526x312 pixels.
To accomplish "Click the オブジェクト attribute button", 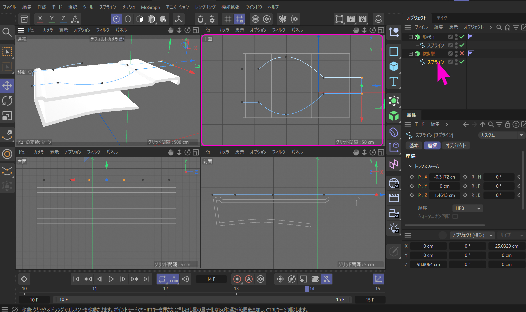I will pos(456,145).
